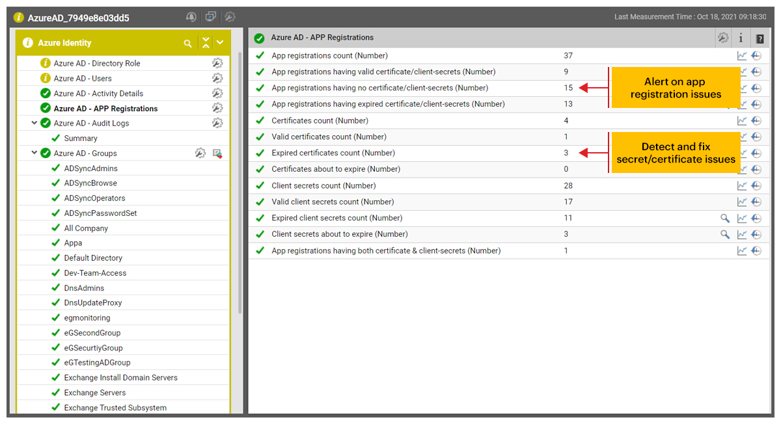Click the info icon in APP Registrations header
781x424 pixels.
741,38
